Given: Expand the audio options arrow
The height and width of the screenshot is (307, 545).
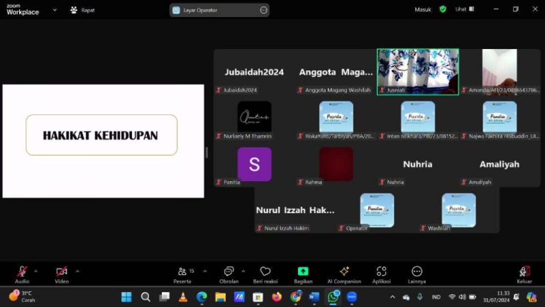Looking at the screenshot, I should 36,271.
